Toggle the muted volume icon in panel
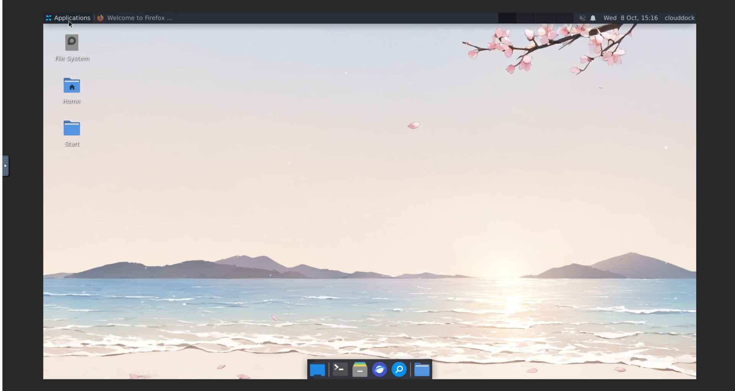Image resolution: width=735 pixels, height=391 pixels. 582,18
